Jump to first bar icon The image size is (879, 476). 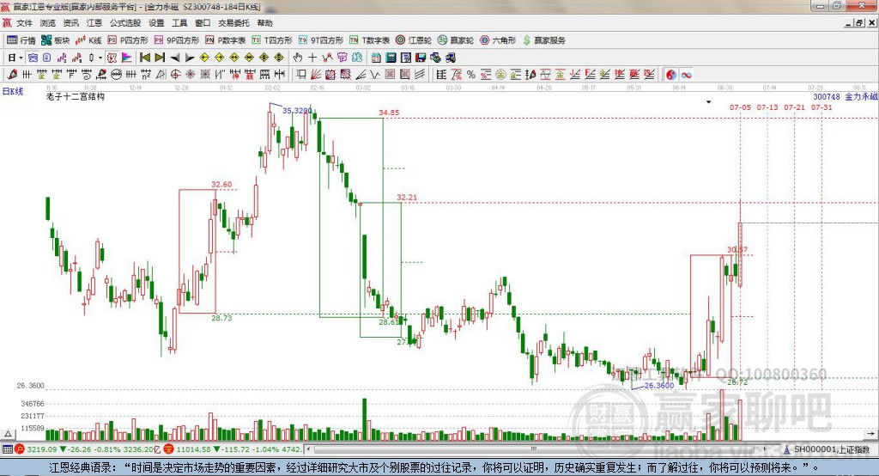(x=144, y=58)
